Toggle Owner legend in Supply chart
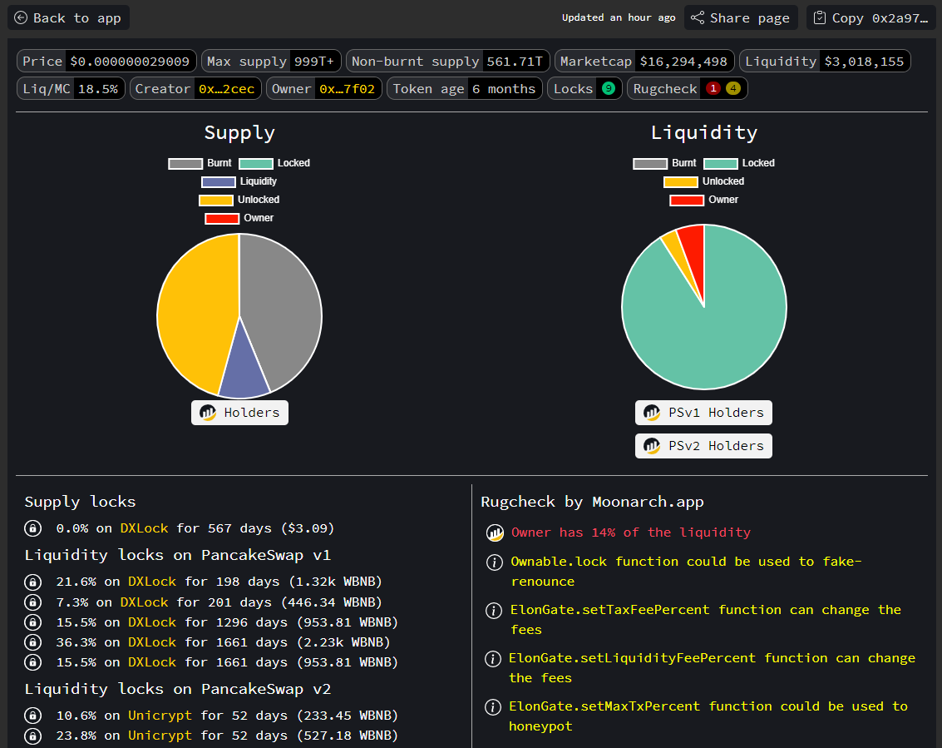Viewport: 942px width, 748px height. pos(239,218)
